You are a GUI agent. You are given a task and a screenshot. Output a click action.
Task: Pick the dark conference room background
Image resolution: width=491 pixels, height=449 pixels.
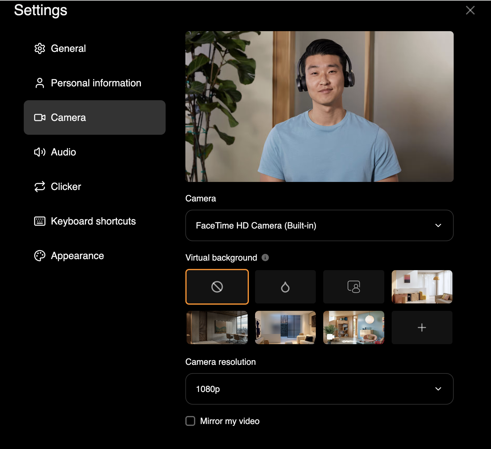click(217, 327)
